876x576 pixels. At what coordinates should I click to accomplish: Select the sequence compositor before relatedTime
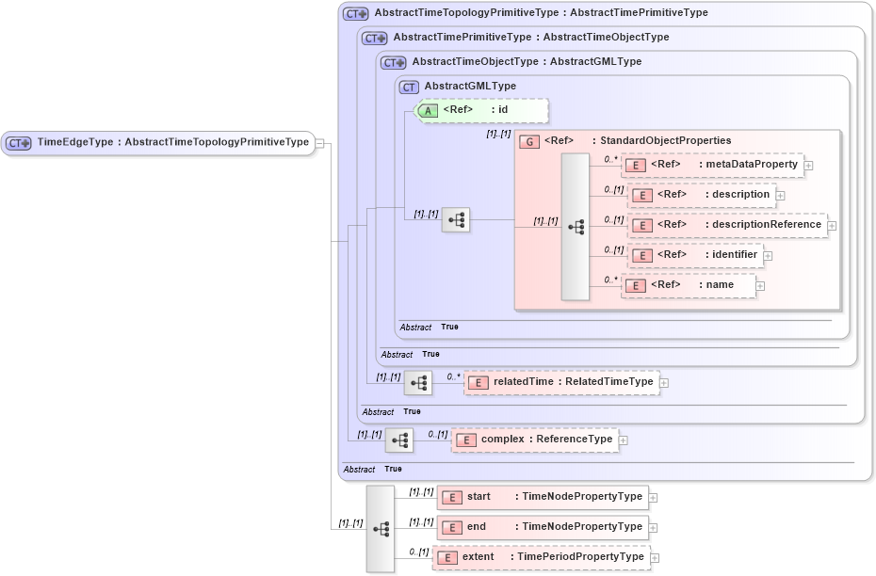coord(418,383)
